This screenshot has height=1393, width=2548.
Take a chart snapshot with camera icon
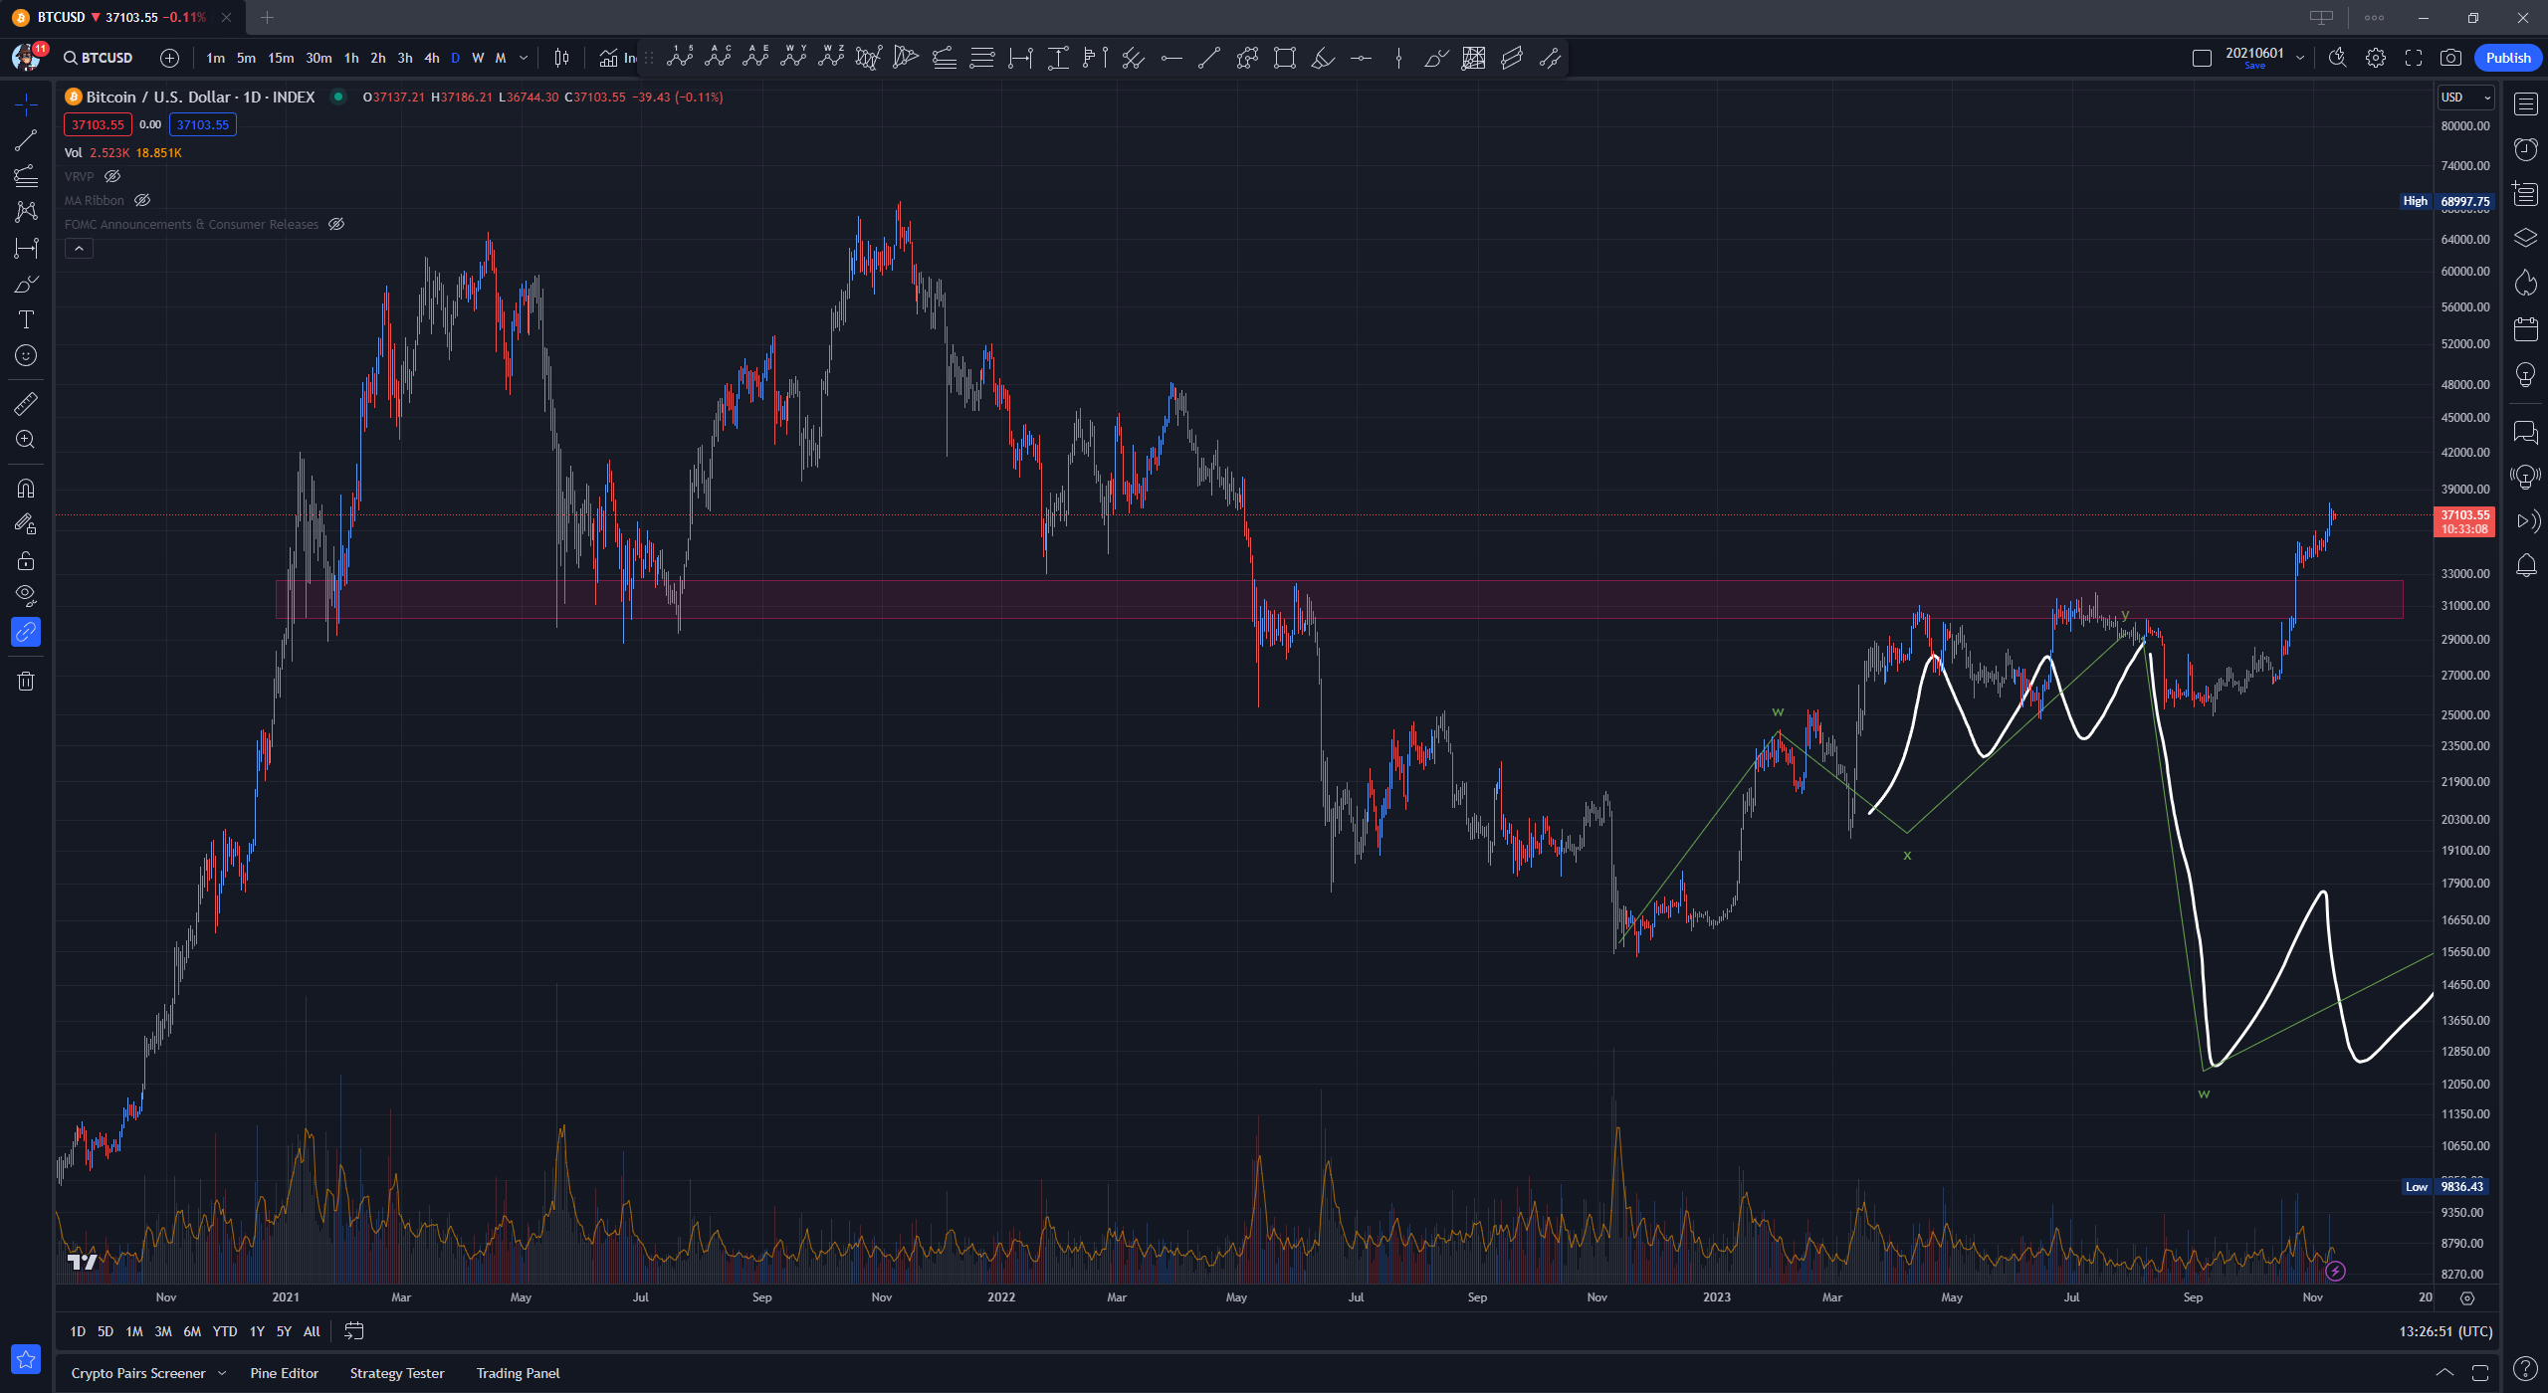2450,58
